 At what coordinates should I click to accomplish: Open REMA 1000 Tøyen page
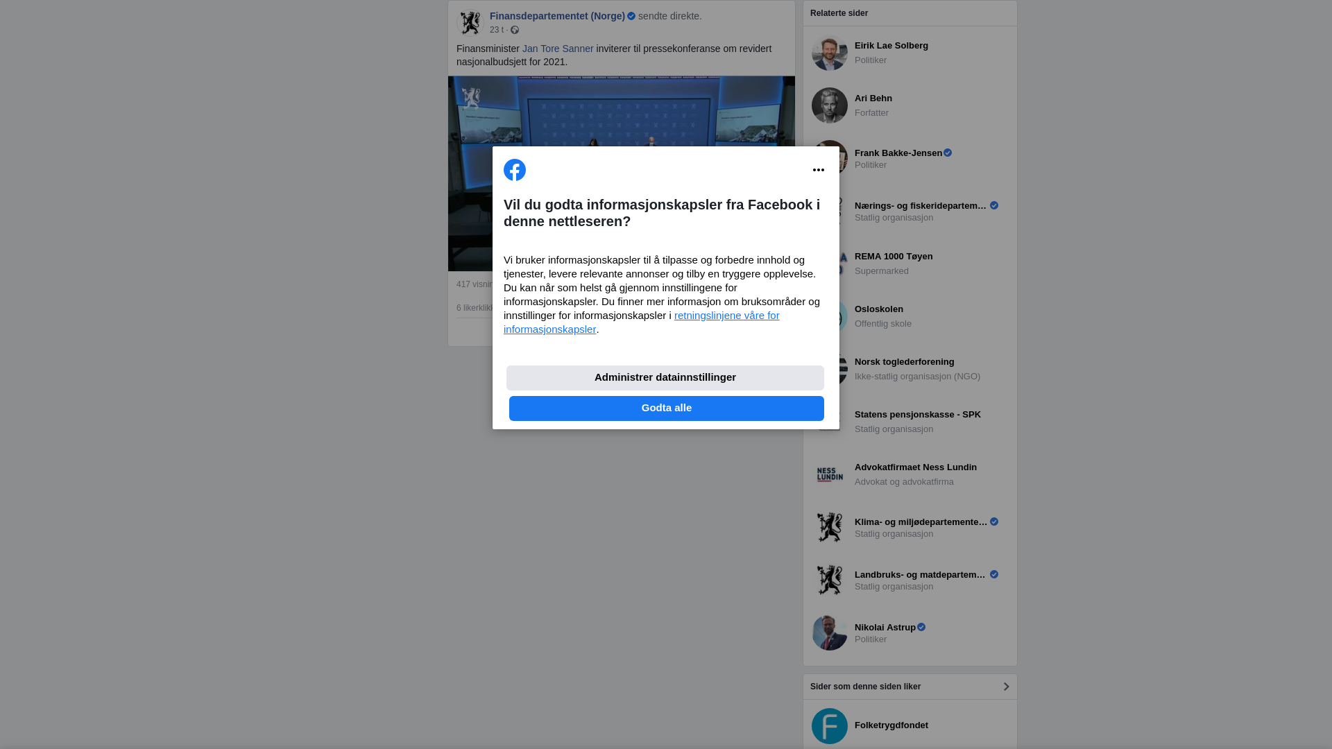(894, 257)
